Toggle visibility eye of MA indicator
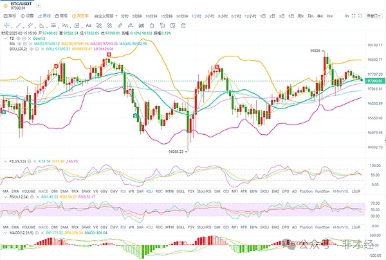 tap(19, 44)
